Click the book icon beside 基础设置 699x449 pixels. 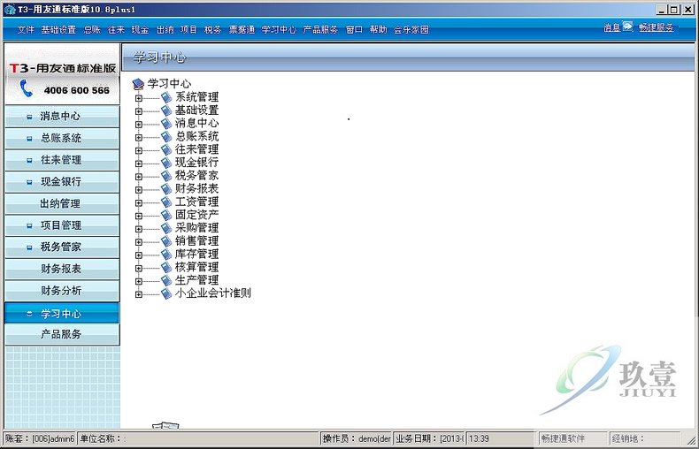166,110
